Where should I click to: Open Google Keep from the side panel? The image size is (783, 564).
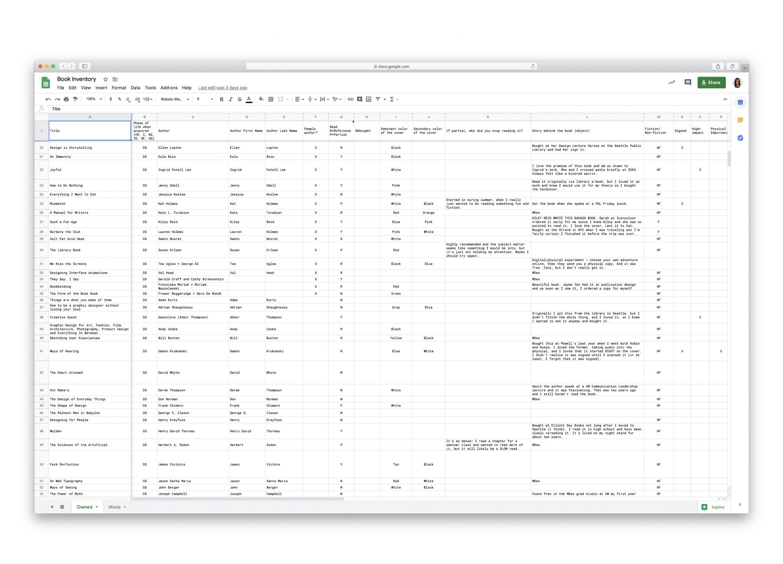tap(740, 119)
